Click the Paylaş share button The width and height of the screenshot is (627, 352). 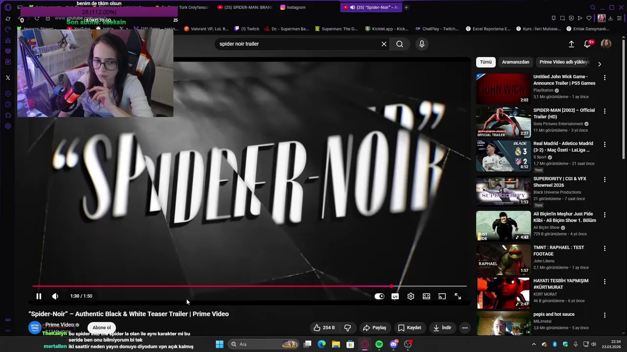pos(374,328)
